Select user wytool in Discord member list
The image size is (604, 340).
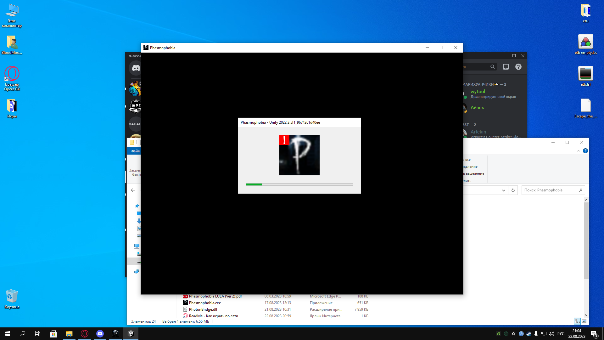tap(478, 92)
